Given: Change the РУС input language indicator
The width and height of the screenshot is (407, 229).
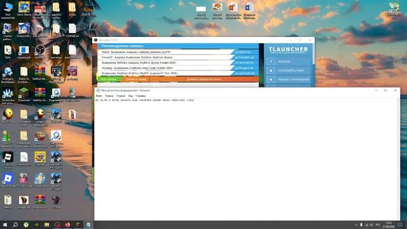Looking at the screenshot, I should 378,225.
